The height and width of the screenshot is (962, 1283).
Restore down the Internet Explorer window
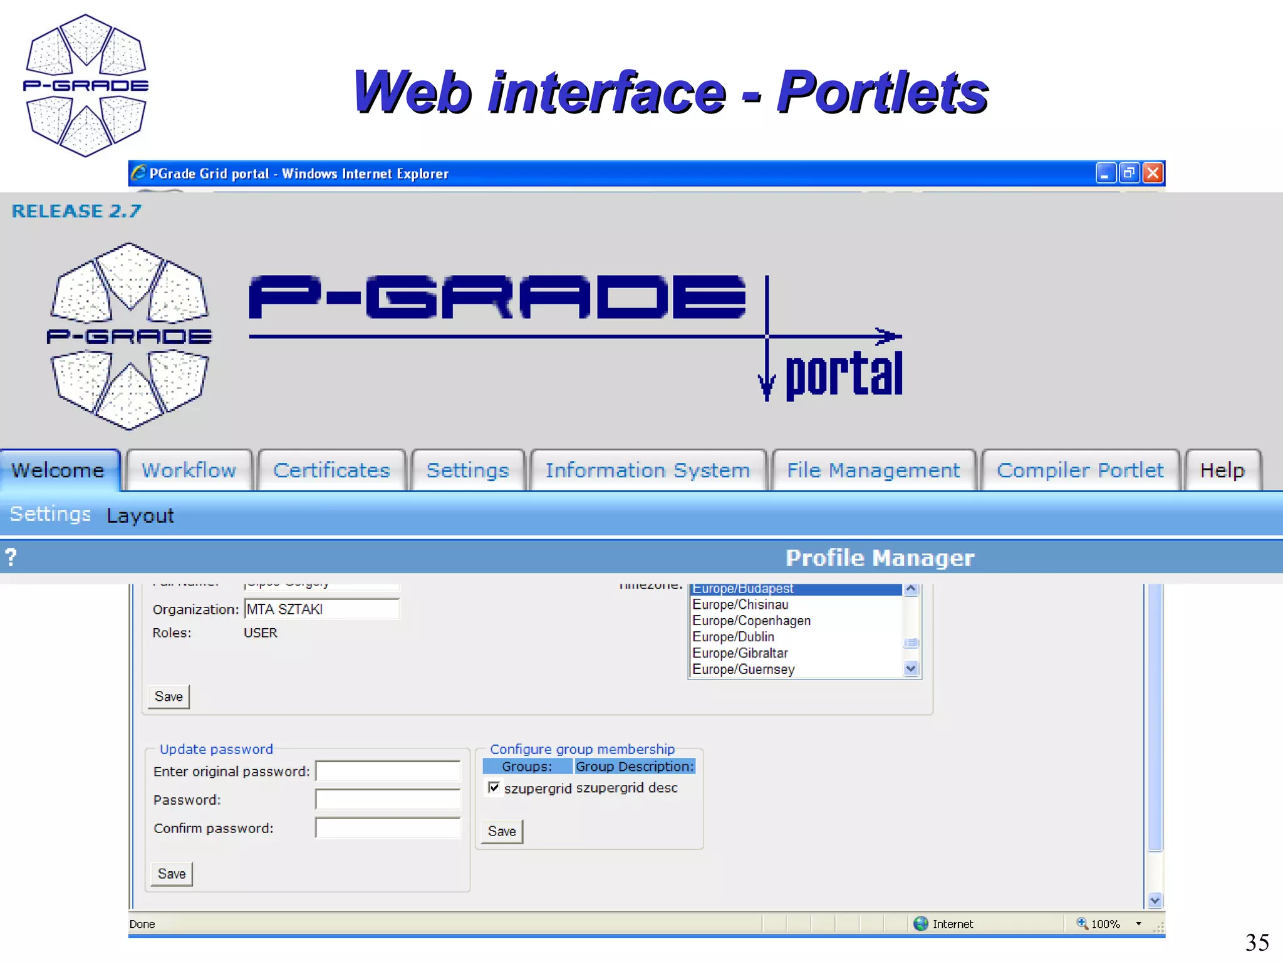click(1129, 173)
